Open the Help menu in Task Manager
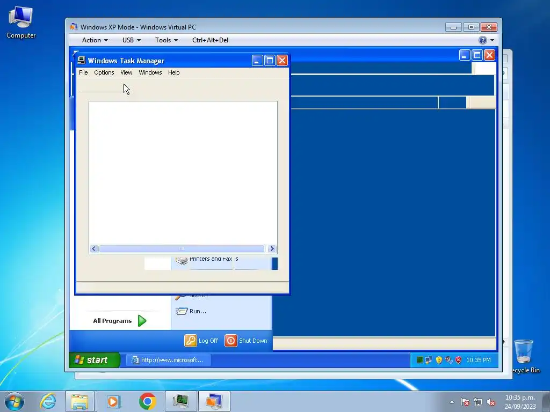Viewport: 550px width, 412px height. pyautogui.click(x=173, y=72)
